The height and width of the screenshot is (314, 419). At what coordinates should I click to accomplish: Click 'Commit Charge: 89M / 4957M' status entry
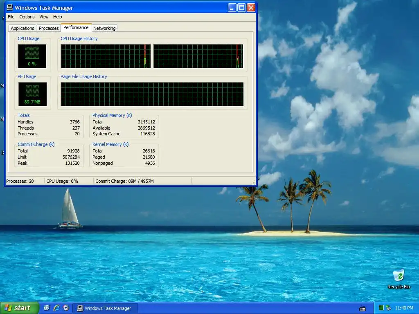point(124,181)
